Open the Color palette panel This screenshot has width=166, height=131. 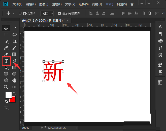tap(160, 41)
